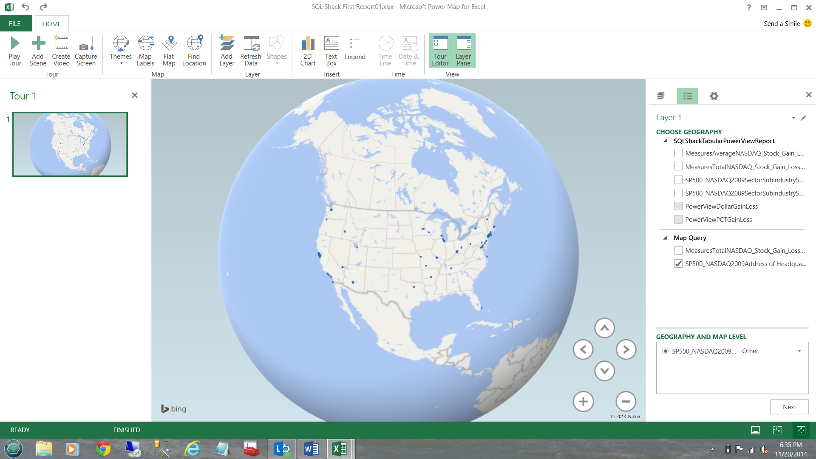Add a new scene to the tour
The height and width of the screenshot is (459, 816).
point(38,51)
